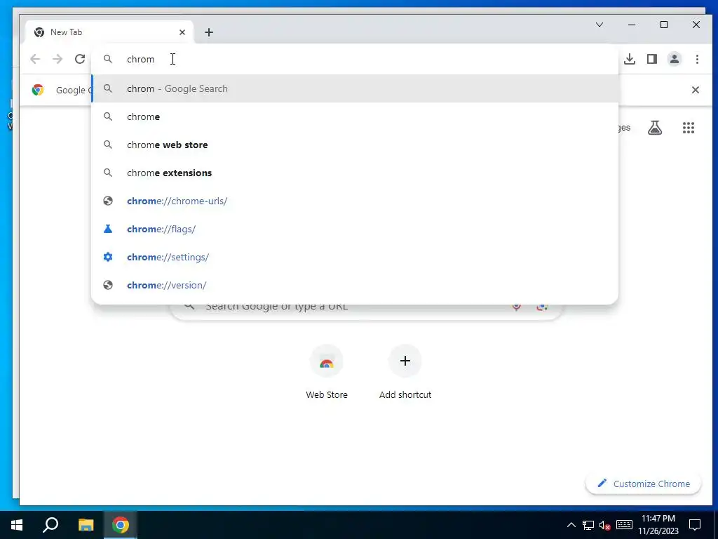Show hidden system tray icons

[x=571, y=525]
